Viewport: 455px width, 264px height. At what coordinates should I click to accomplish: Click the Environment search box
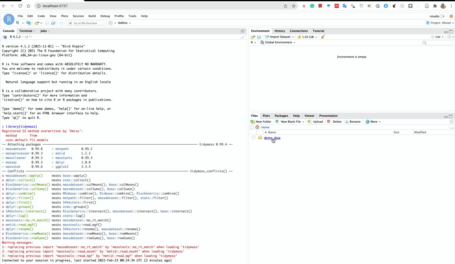point(437,43)
